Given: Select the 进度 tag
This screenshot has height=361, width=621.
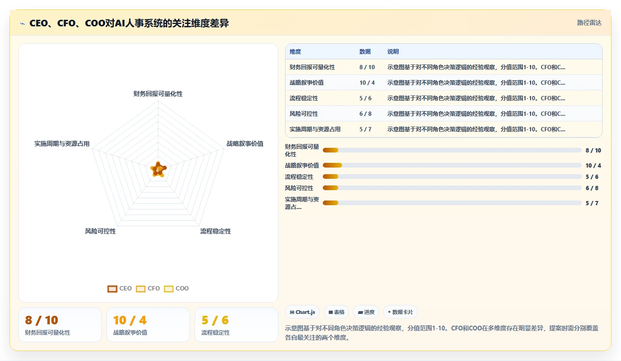Looking at the screenshot, I should [x=366, y=312].
